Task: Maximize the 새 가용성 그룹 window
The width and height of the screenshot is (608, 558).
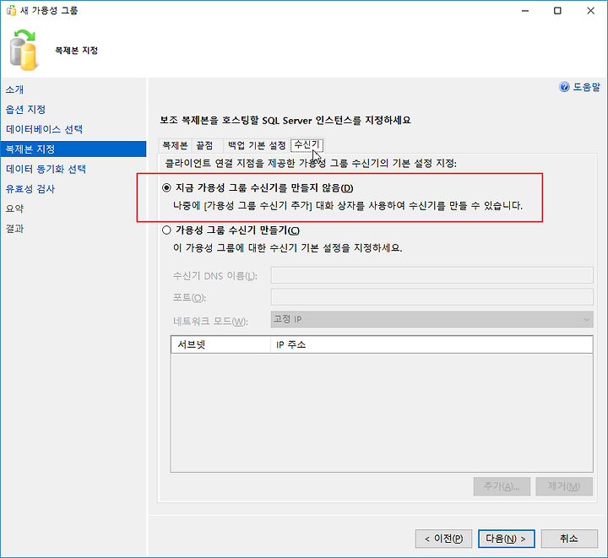Action: tap(557, 10)
